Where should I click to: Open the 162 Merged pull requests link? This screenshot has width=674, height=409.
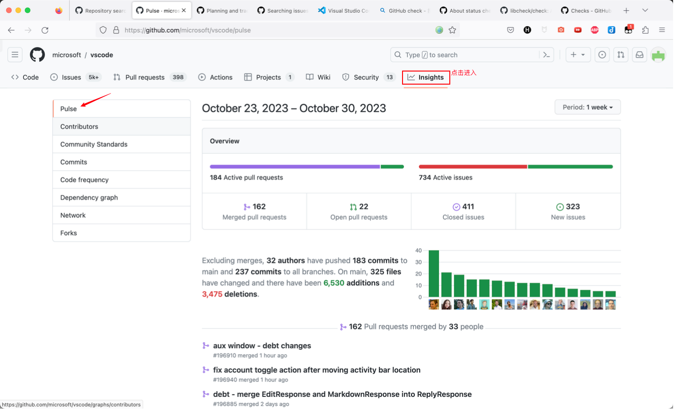254,211
